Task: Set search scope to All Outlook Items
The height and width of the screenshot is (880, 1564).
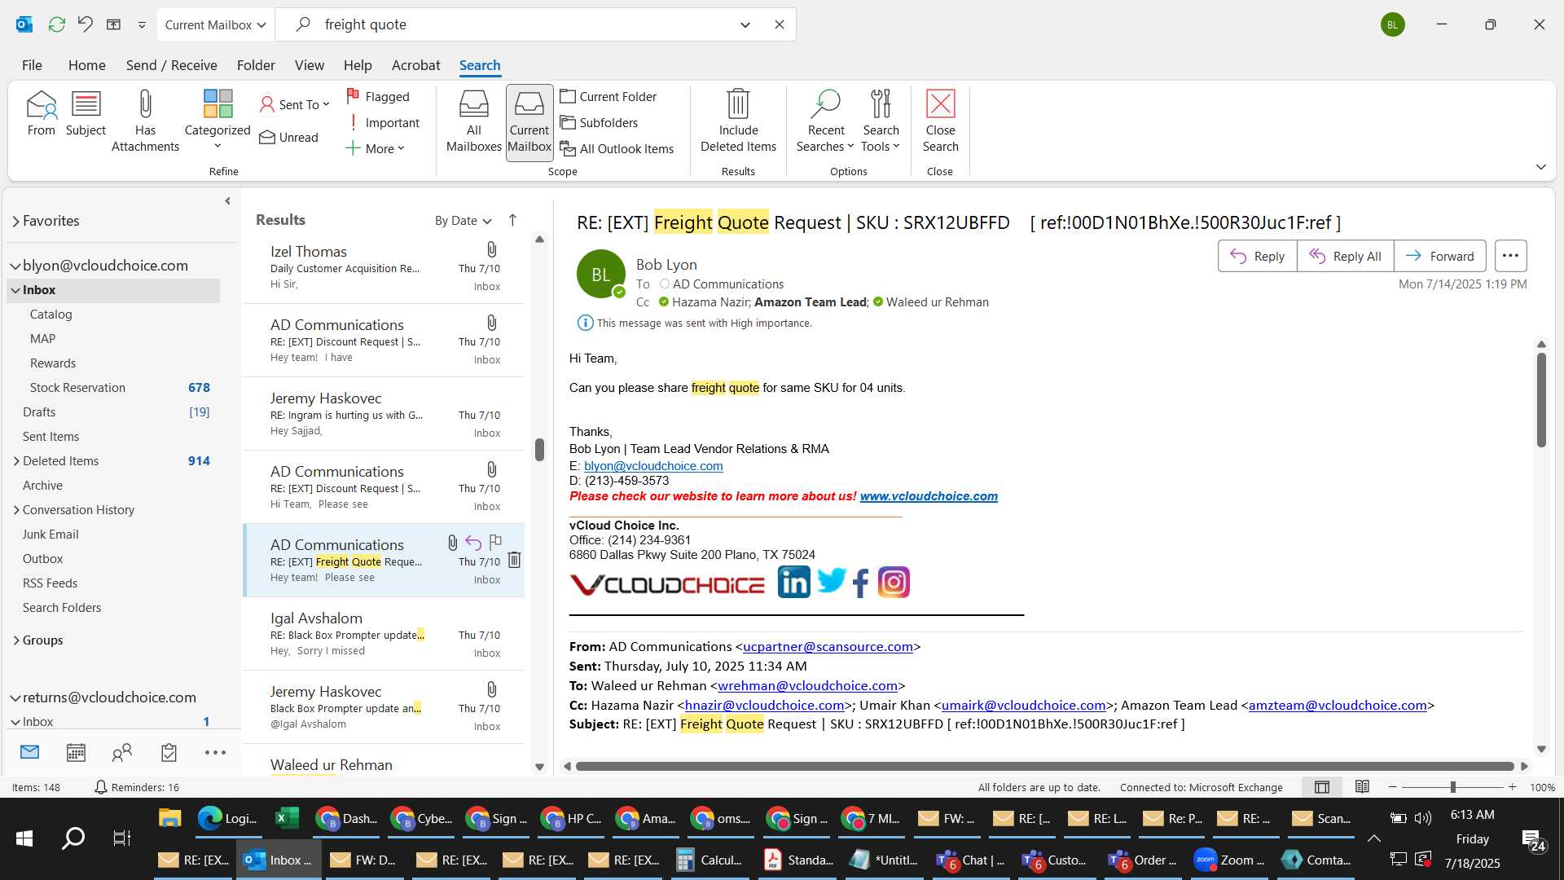Action: [x=617, y=148]
